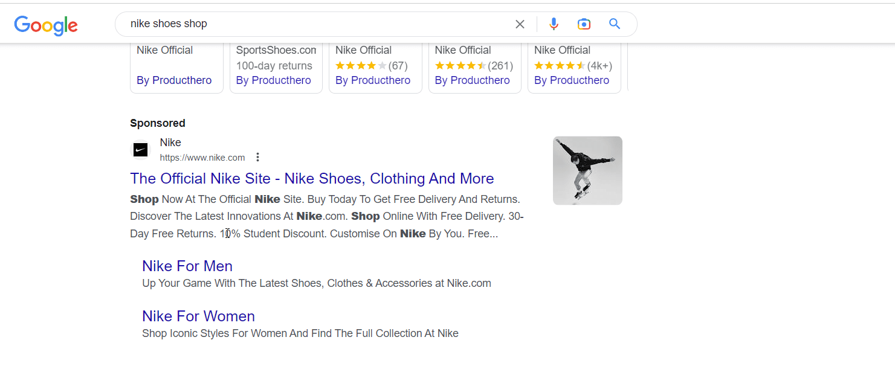Click the skateboarder thumbnail image
This screenshot has height=369, width=895.
pyautogui.click(x=587, y=170)
